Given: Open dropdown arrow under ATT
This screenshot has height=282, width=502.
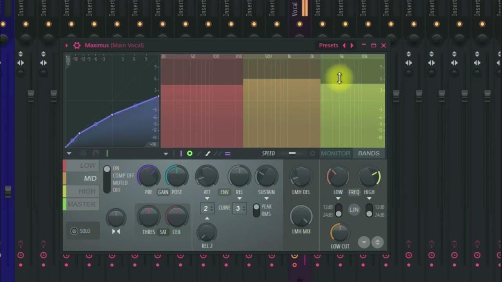Looking at the screenshot, I should (207, 199).
